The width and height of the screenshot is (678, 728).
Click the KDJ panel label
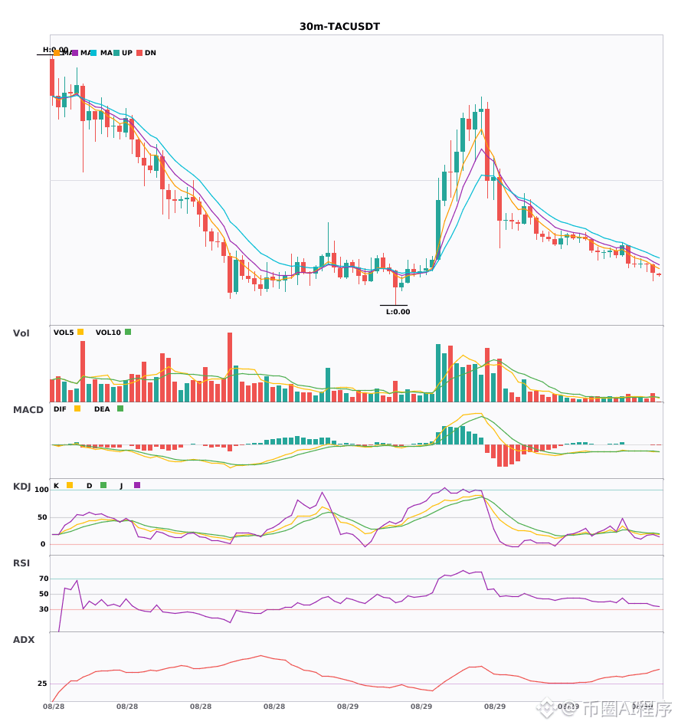[21, 487]
